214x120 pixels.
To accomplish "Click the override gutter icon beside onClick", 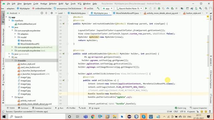I will pos(64,80).
